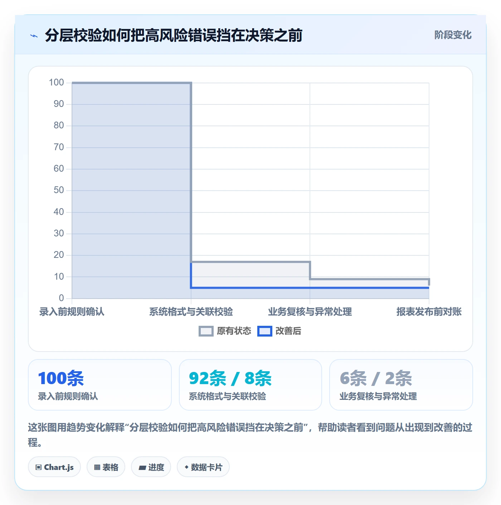Click the lightning icon beside the title

click(x=34, y=36)
